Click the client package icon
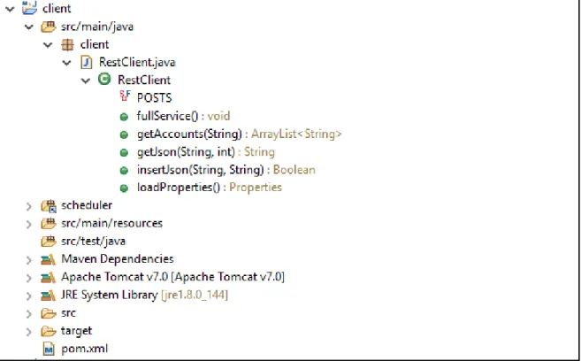Screen dimensions: 581x361 pyautogui.click(x=67, y=45)
